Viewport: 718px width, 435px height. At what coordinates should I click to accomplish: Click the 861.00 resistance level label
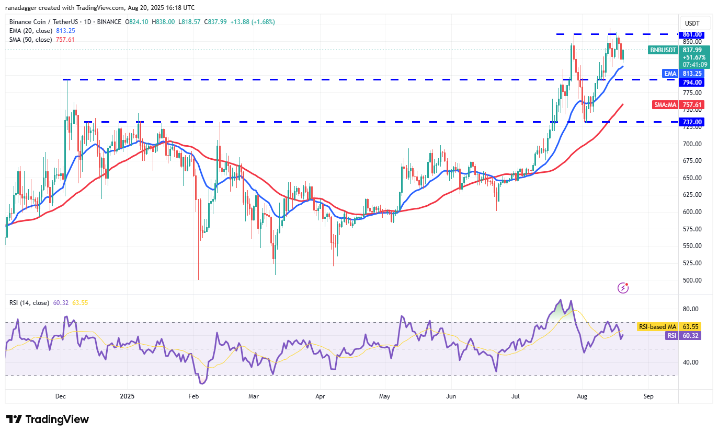pos(692,34)
